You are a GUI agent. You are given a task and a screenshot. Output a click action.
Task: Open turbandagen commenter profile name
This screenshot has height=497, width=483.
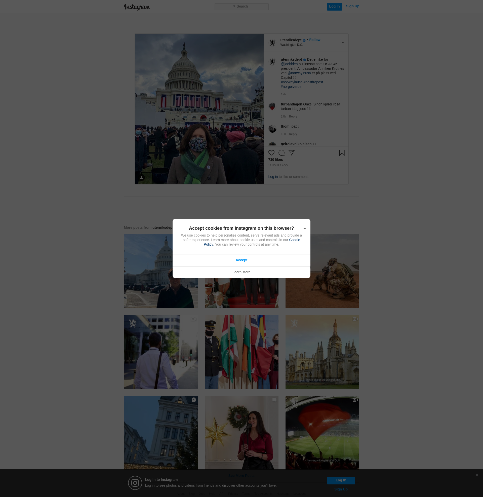point(291,104)
